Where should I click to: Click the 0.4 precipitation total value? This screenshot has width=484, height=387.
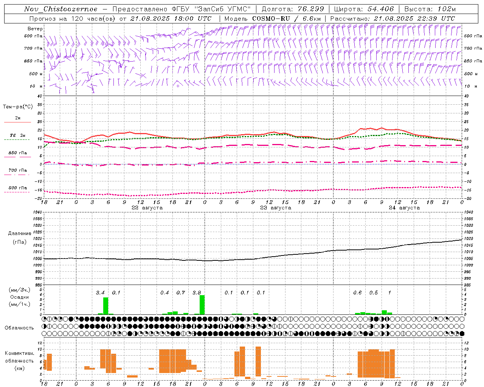coord(164,293)
